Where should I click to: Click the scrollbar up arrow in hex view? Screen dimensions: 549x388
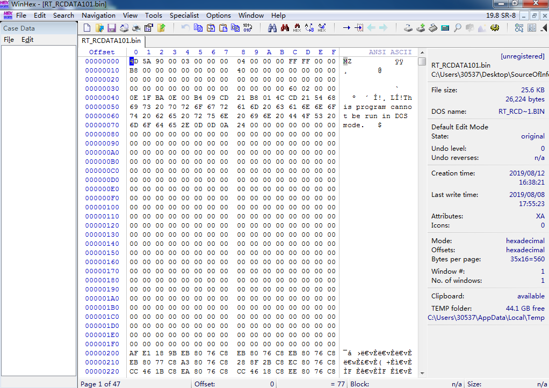[422, 52]
